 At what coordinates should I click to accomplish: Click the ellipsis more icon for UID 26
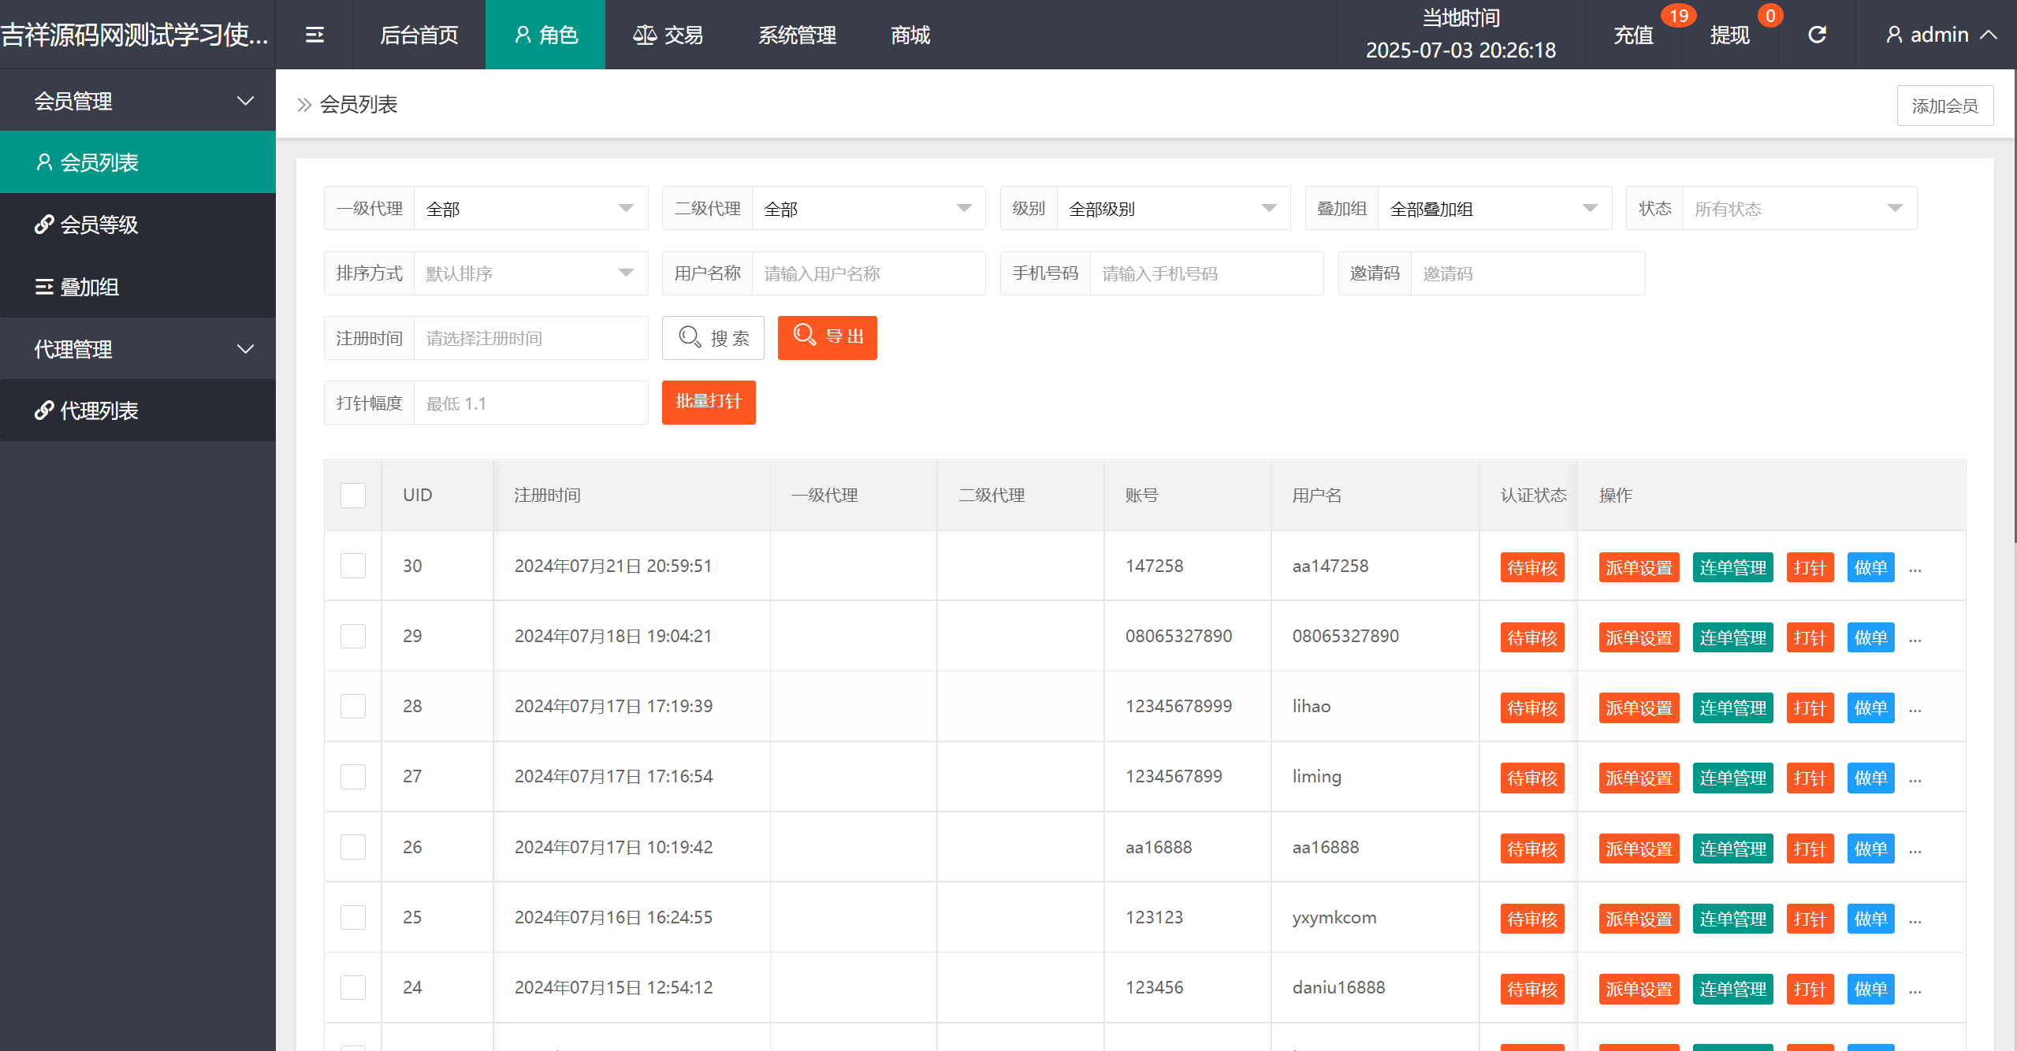coord(1915,850)
